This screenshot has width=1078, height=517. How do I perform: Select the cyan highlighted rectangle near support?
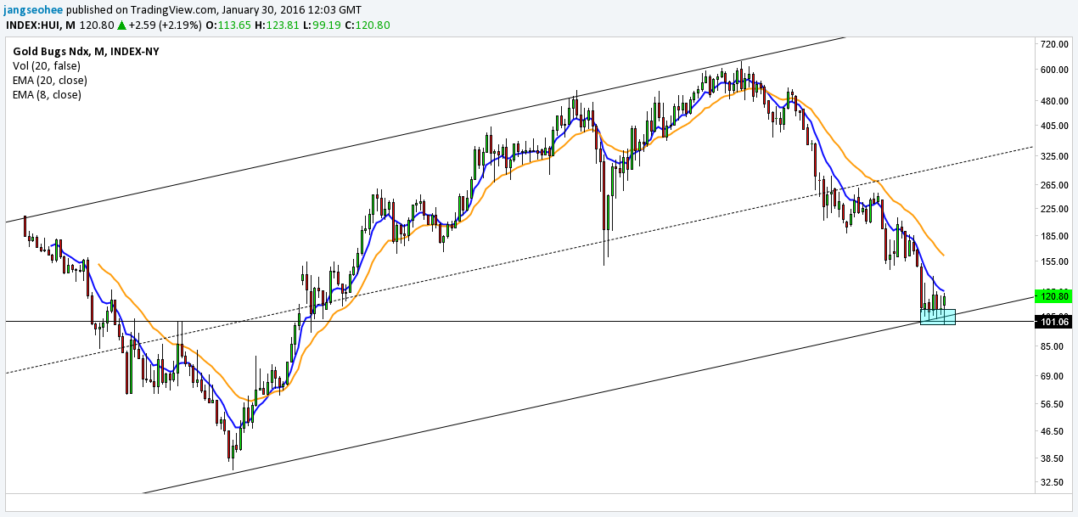click(x=938, y=317)
